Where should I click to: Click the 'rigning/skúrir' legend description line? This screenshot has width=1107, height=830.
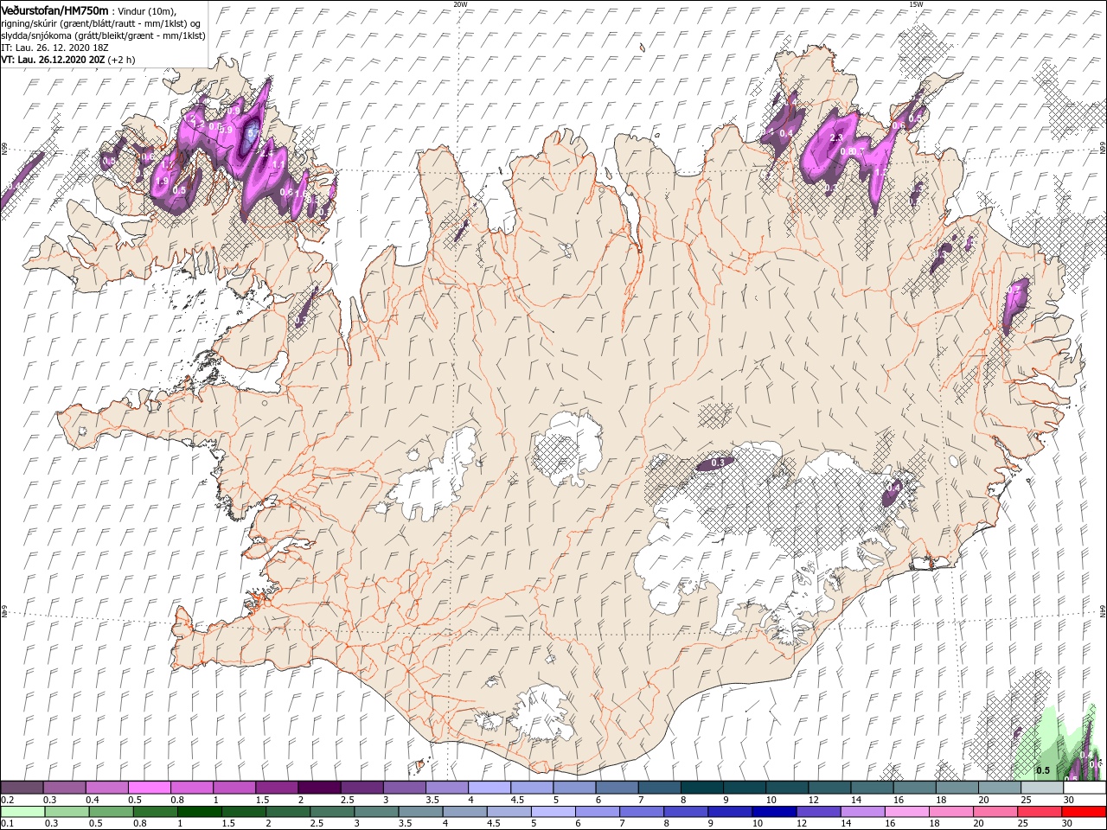100,23
